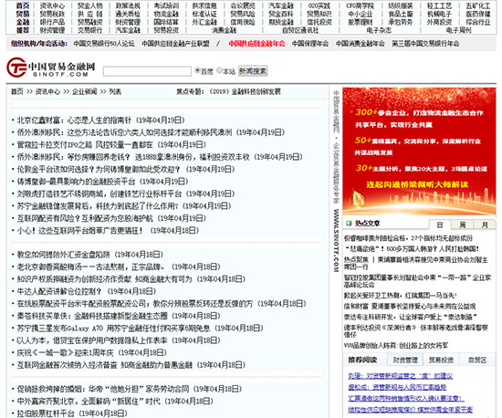This screenshot has height=418, width=502.
Task: Click the SINOTF.COM site logo
Action: [x=51, y=68]
